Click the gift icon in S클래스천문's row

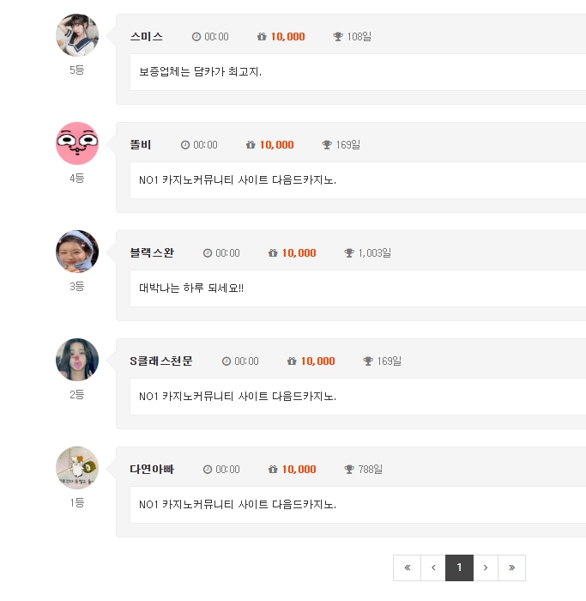pos(292,361)
